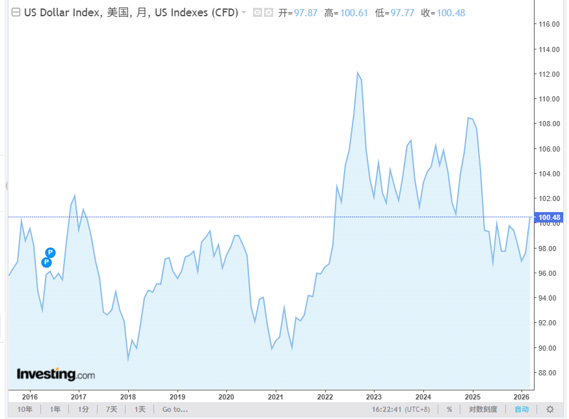Select the 10年 time range
Image resolution: width=569 pixels, height=419 pixels.
point(25,409)
